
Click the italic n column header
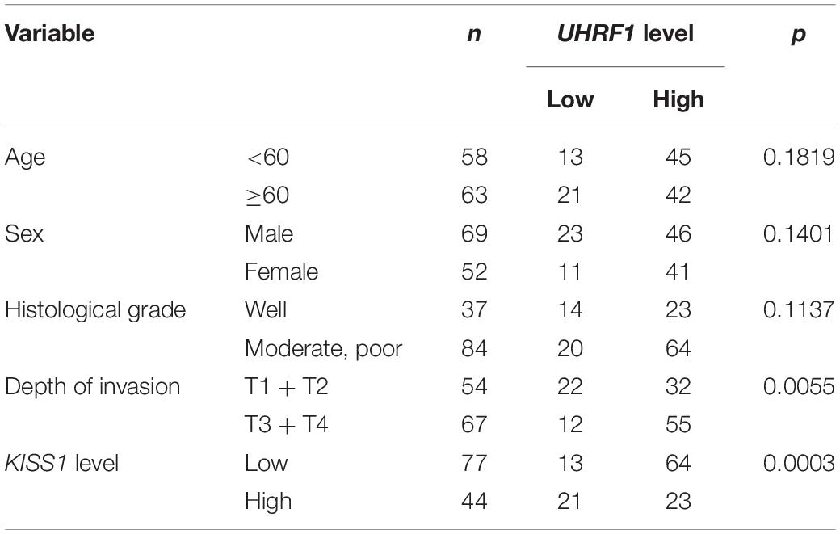click(472, 34)
